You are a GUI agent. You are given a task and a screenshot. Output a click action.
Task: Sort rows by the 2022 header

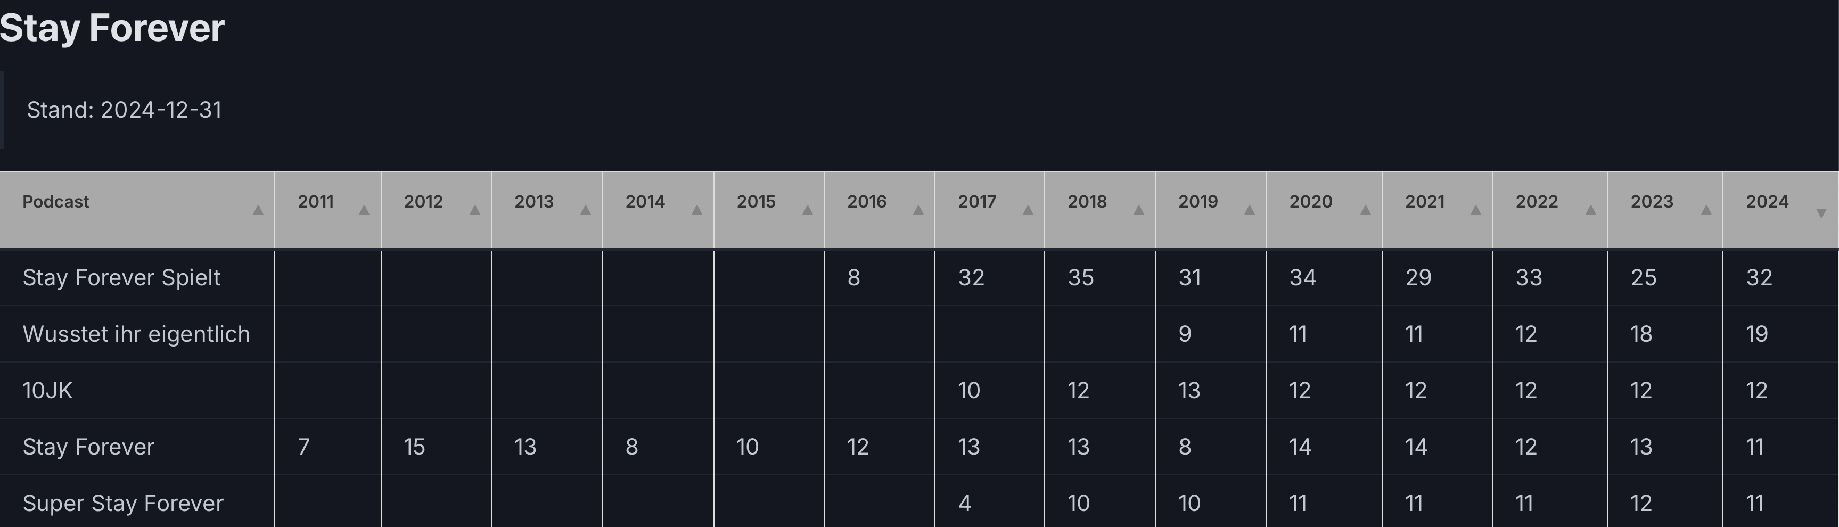1536,202
